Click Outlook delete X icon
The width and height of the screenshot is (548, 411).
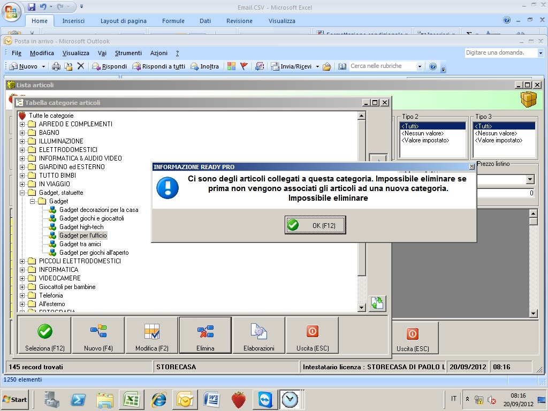pyautogui.click(x=81, y=66)
